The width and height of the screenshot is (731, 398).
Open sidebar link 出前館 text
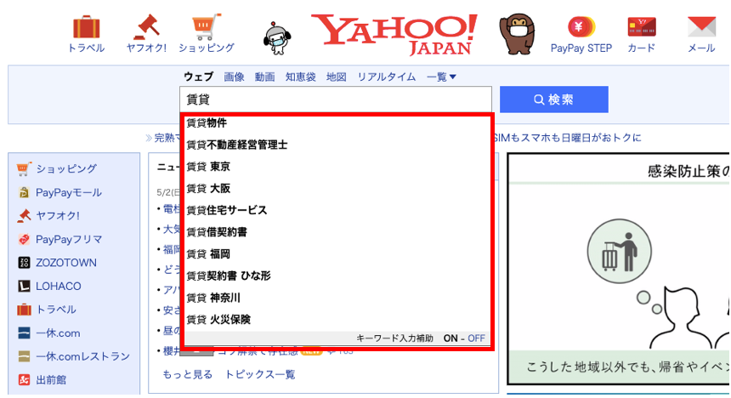pyautogui.click(x=51, y=380)
